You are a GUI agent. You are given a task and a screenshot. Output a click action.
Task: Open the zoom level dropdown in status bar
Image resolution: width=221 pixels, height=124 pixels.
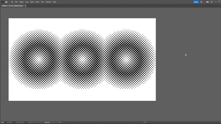8,122
